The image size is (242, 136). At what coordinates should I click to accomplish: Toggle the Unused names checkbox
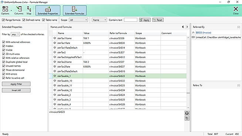pos(4,66)
